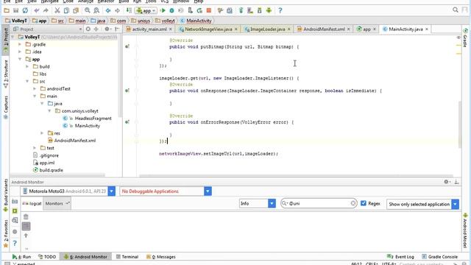Click the Cut scissors icon
Viewport: 471px width, 265px height.
point(57,10)
